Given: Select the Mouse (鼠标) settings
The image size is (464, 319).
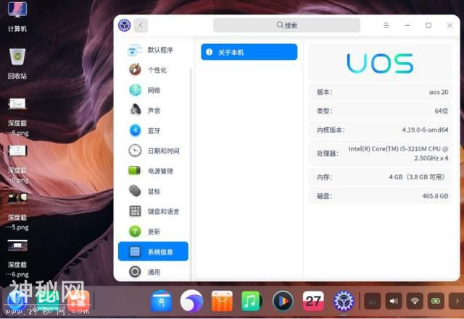Looking at the screenshot, I should [x=153, y=191].
